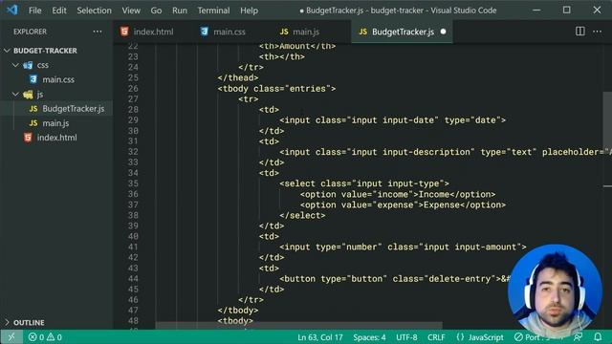This screenshot has width=612, height=344.
Task: Change end of line sequence CRLF
Action: 436,337
